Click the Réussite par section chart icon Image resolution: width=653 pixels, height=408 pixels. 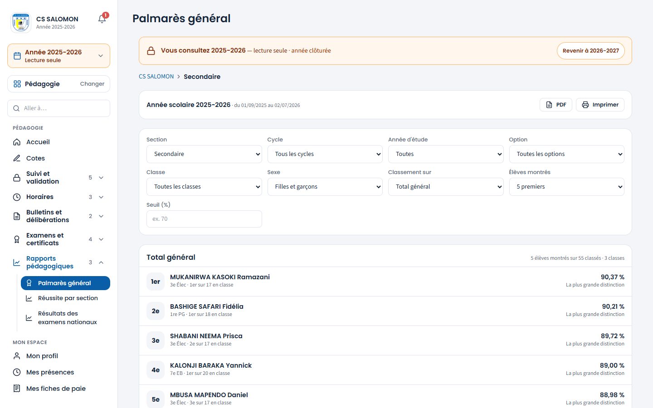pos(29,298)
